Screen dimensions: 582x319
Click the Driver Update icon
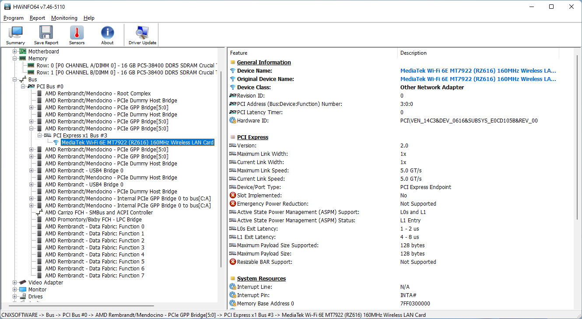pos(142,33)
